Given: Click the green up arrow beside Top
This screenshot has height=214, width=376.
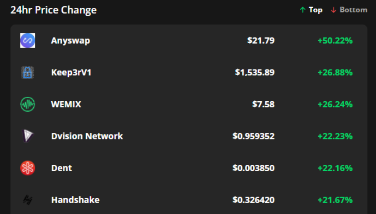Looking at the screenshot, I should tap(303, 10).
